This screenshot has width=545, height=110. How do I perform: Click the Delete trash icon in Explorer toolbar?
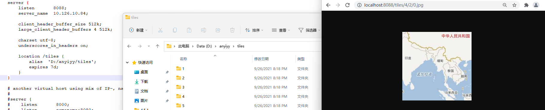coord(232,30)
